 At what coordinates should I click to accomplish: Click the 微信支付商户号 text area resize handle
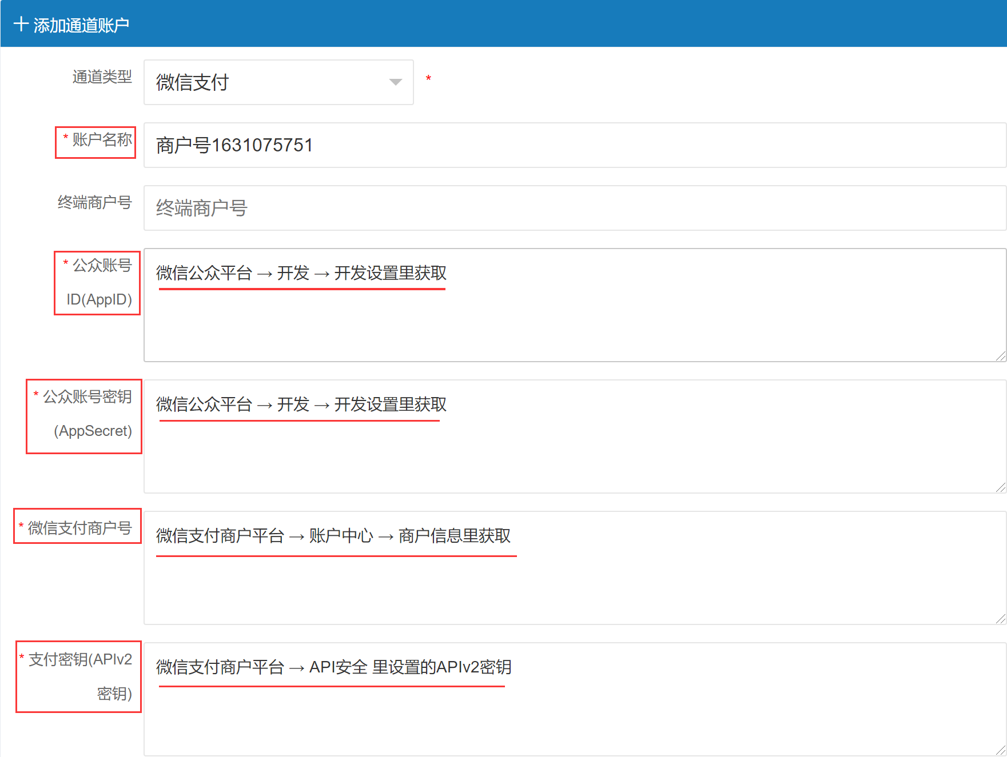point(1000,619)
